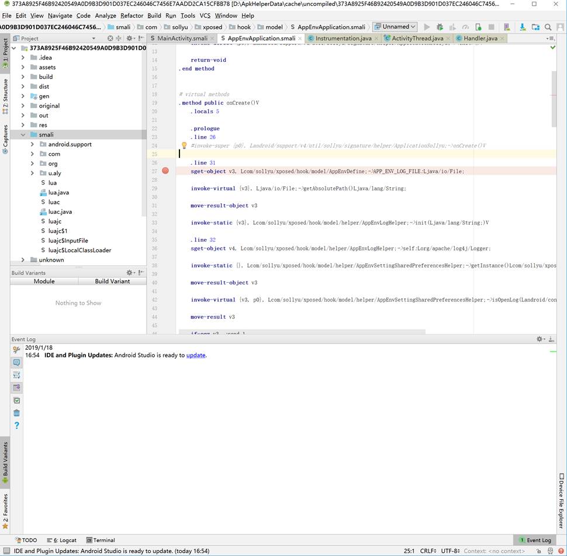Open the VCS menu
This screenshot has height=556, width=567.
(x=205, y=16)
